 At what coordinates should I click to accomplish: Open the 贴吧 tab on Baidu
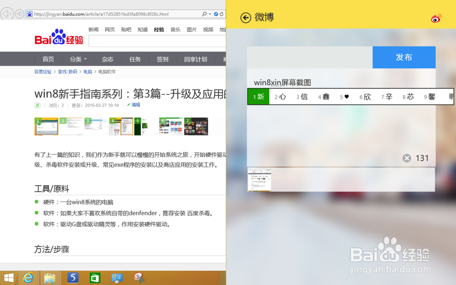pos(126,30)
